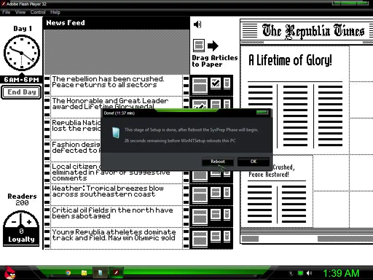Close the WinNTSetup Done dialog
373x280 pixels.
[x=262, y=112]
